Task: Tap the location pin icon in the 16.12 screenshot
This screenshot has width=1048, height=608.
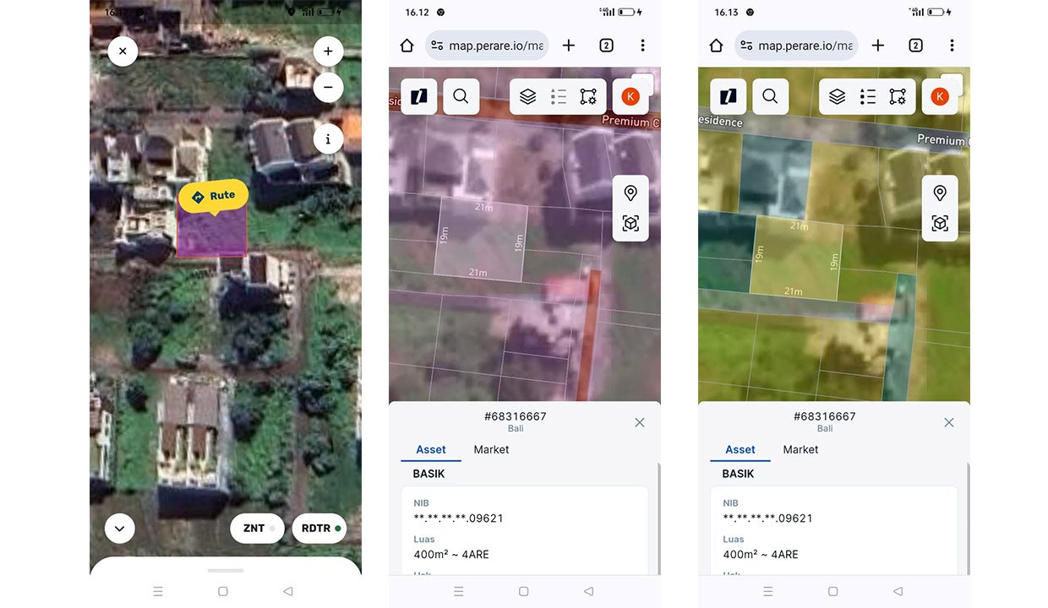Action: tap(630, 193)
